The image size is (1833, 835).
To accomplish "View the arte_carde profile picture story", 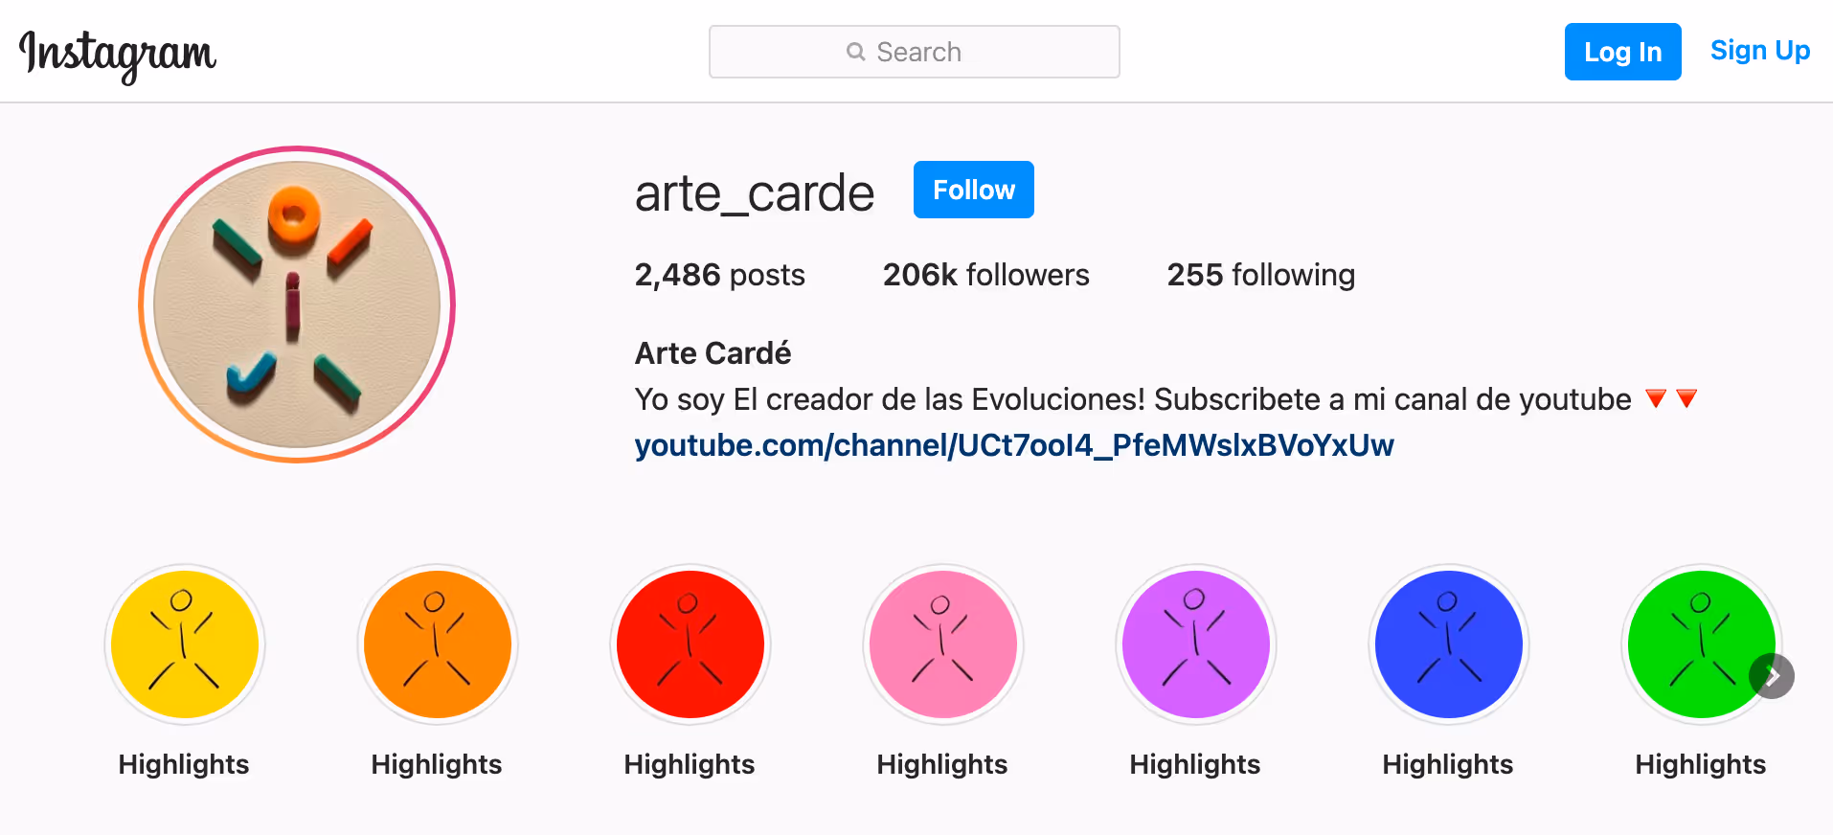I will (x=297, y=305).
